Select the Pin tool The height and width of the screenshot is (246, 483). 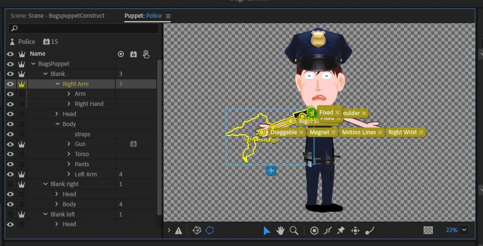tap(341, 230)
